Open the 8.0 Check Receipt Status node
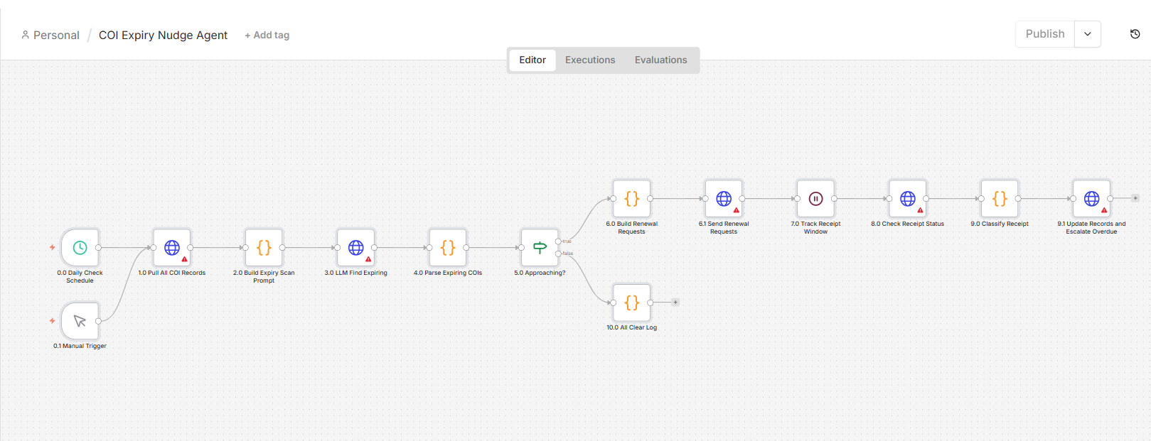The height and width of the screenshot is (441, 1151). [908, 199]
